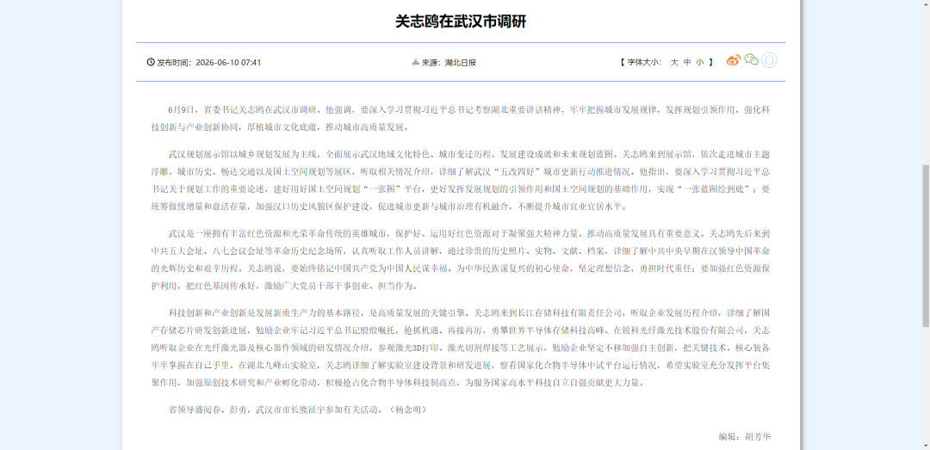The height and width of the screenshot is (450, 930).
Task: Click the paragraph starting 武汉是一座拥有丰富红色资源
Action: coord(461,260)
